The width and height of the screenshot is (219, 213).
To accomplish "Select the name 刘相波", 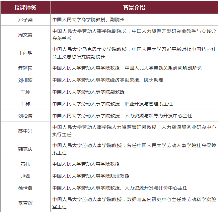I will coord(25,80).
